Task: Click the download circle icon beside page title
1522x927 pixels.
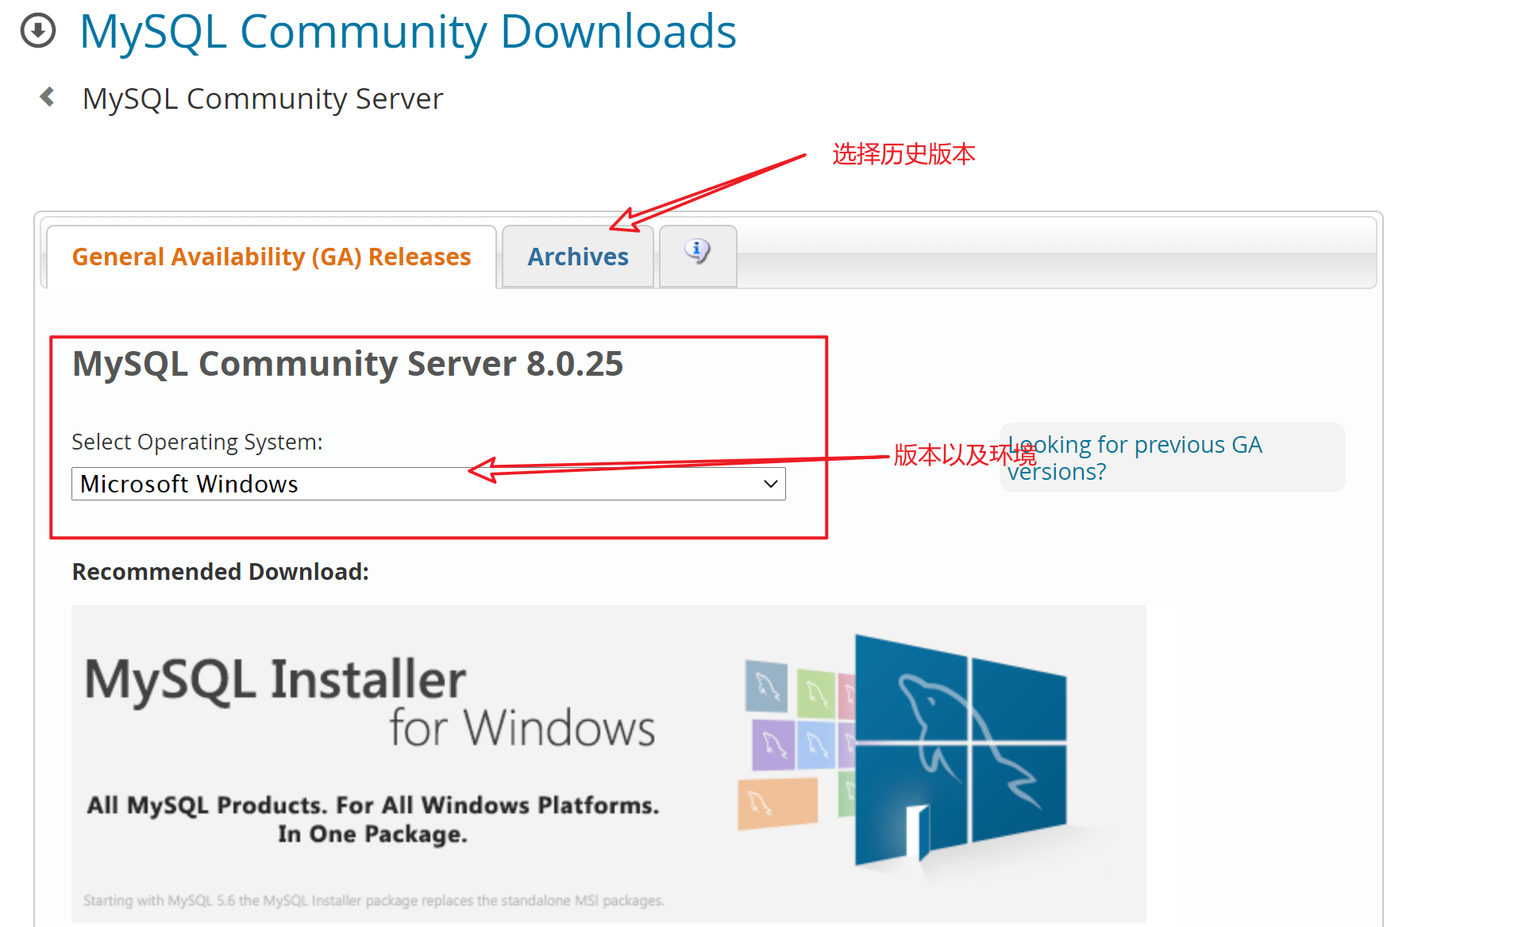Action: pos(38,31)
